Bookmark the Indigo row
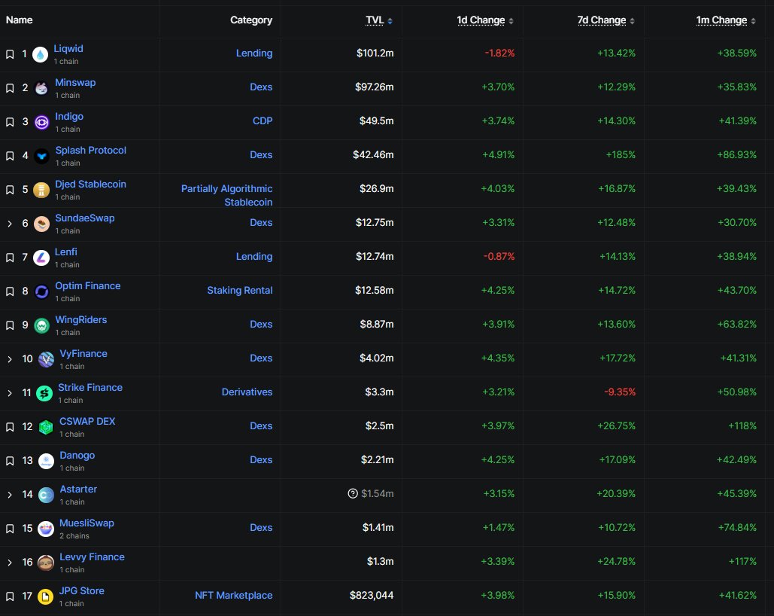 click(10, 122)
